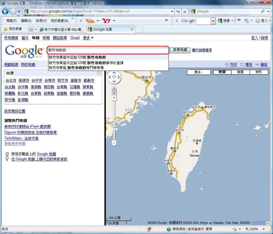Click the printer icon beside 列印
Image resolution: width=273 pixels, height=234 pixels.
point(227,64)
